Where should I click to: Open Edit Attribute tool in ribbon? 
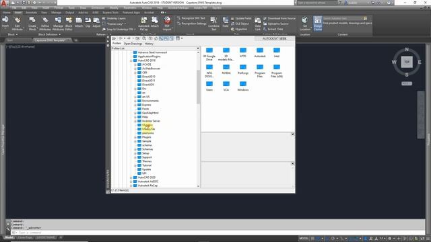point(17,24)
